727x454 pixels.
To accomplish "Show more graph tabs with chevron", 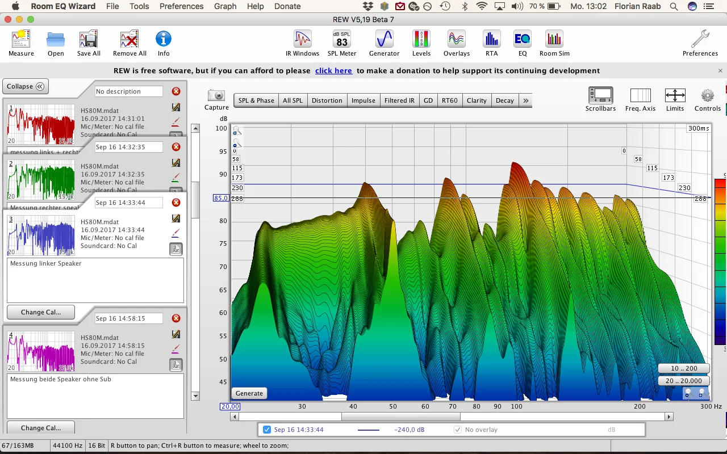I will (x=526, y=100).
